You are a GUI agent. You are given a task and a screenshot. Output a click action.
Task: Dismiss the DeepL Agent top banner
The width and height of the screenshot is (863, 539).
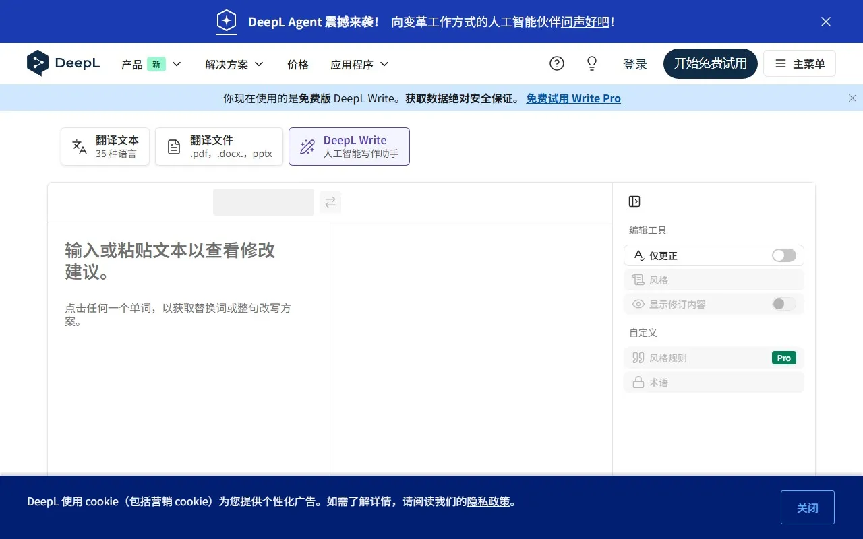click(x=825, y=22)
